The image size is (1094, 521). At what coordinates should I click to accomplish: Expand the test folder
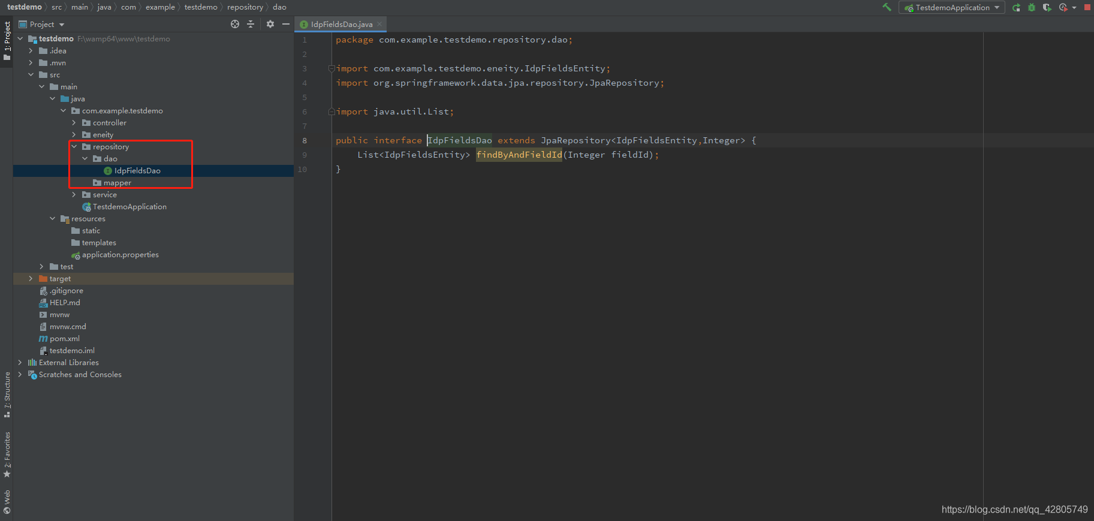pyautogui.click(x=42, y=266)
